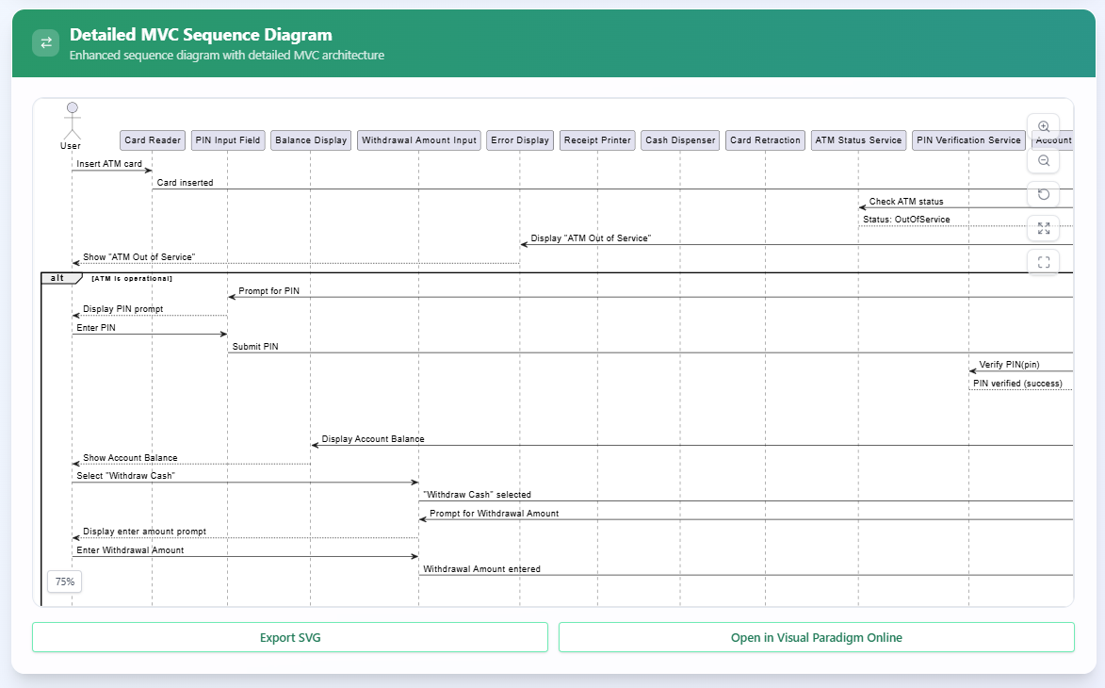Enter fullscreen using the frame corners icon
The height and width of the screenshot is (688, 1105).
(x=1044, y=262)
